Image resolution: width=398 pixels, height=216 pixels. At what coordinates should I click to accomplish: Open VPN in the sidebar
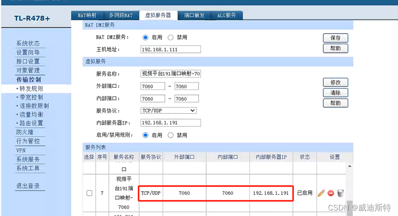coord(21,151)
